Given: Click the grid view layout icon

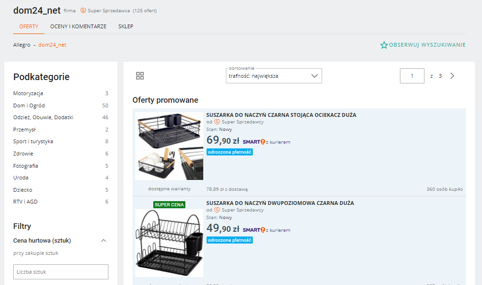Looking at the screenshot, I should click(x=139, y=75).
